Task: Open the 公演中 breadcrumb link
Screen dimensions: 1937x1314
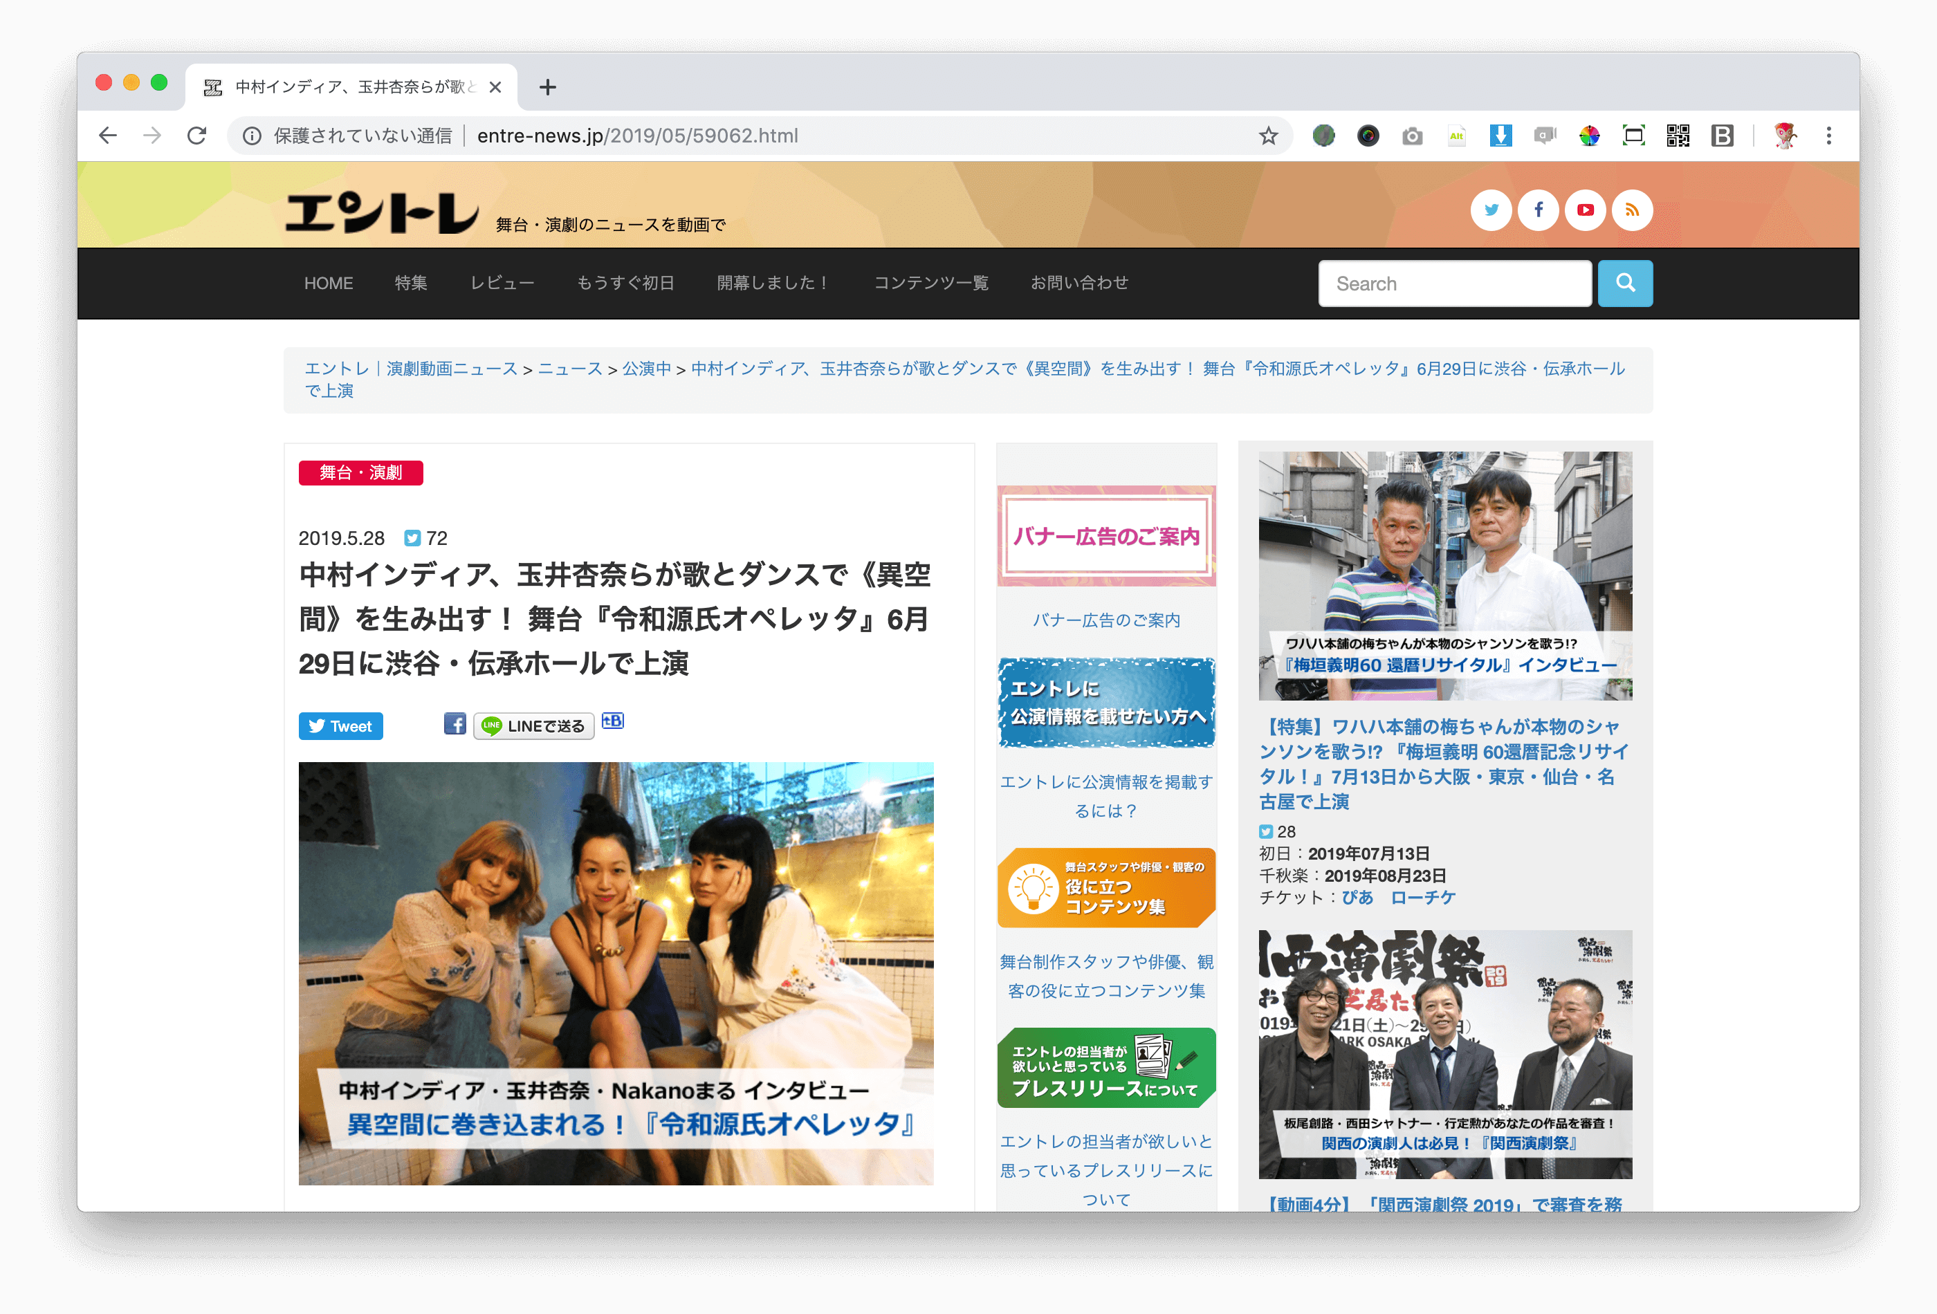Action: (646, 369)
